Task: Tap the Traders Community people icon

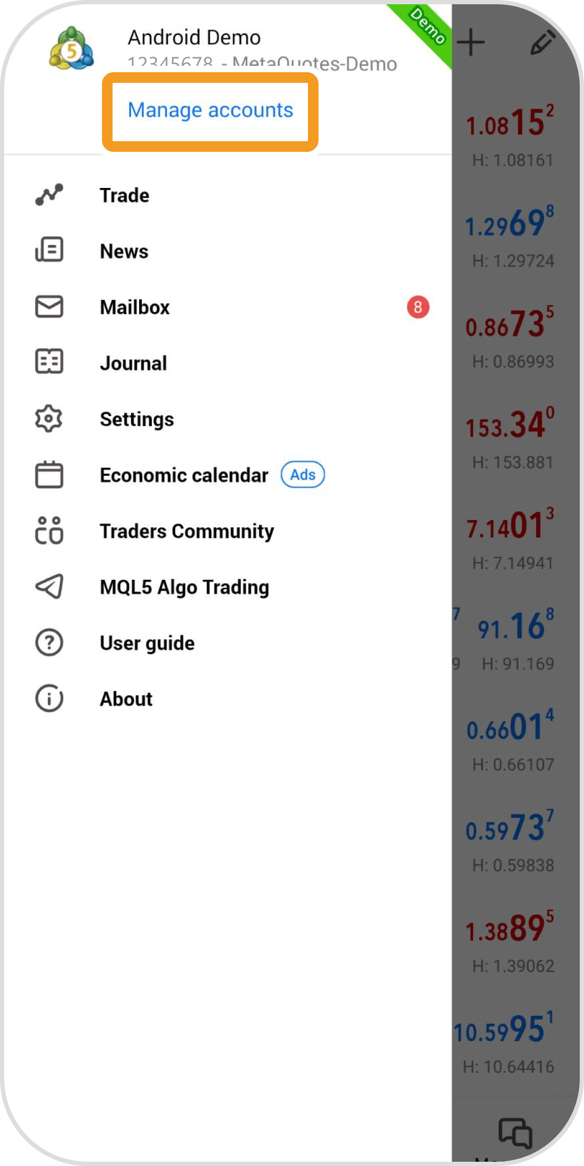Action: pos(49,531)
